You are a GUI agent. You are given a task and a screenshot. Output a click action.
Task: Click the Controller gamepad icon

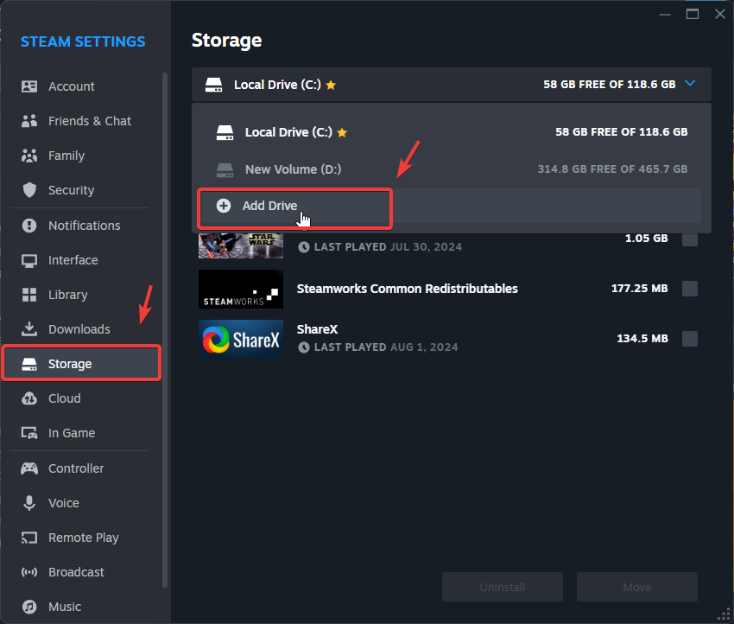[29, 468]
